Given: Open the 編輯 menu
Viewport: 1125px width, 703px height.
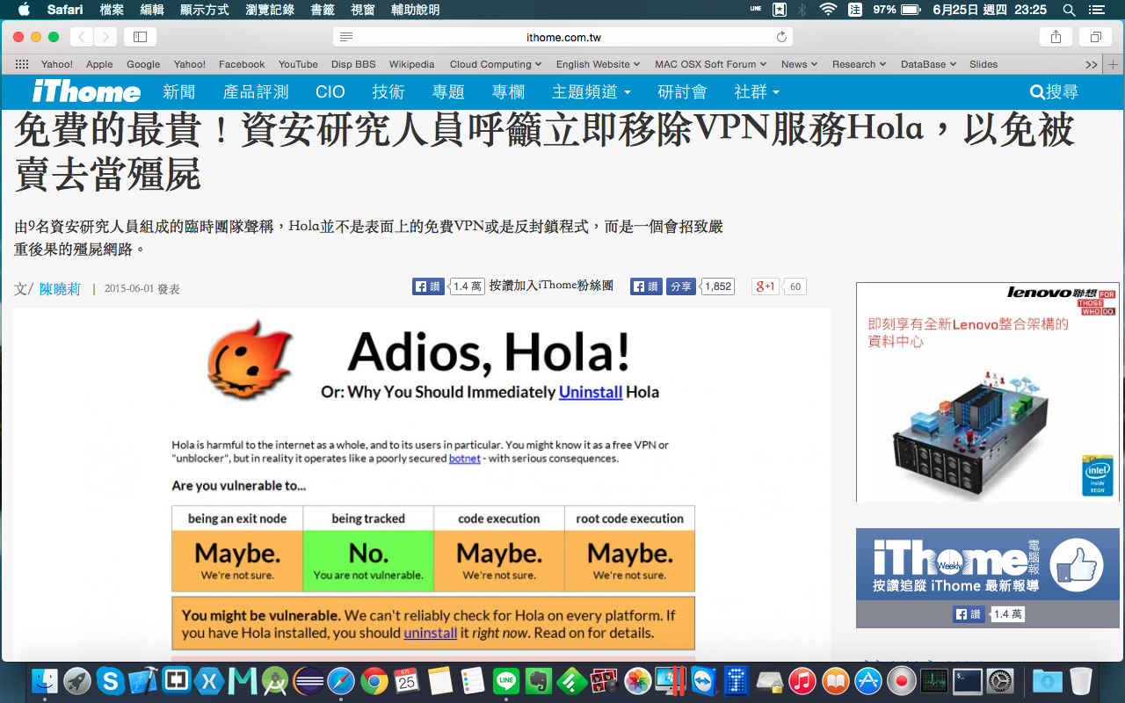Looking at the screenshot, I should tap(152, 10).
